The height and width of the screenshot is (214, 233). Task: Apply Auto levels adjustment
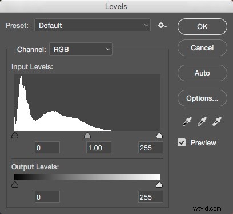[202, 73]
